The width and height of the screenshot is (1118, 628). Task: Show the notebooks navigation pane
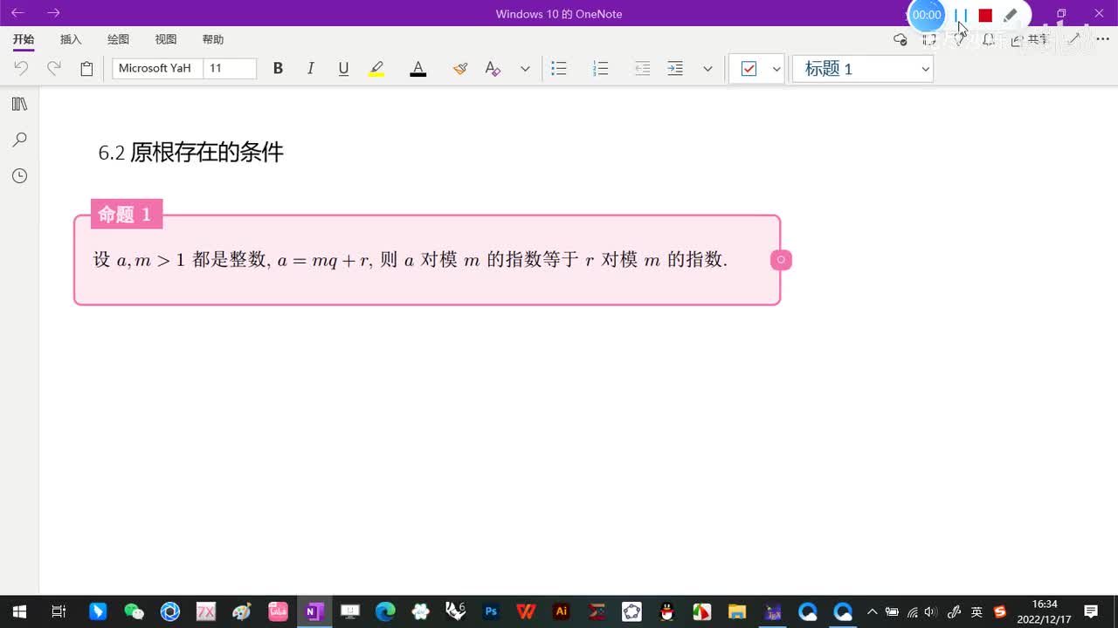(x=19, y=104)
